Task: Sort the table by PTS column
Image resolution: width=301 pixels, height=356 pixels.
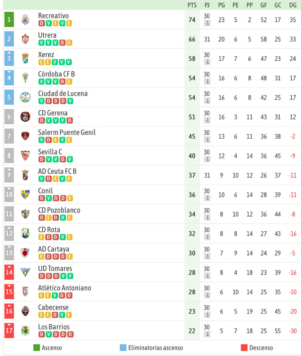Action: click(192, 5)
